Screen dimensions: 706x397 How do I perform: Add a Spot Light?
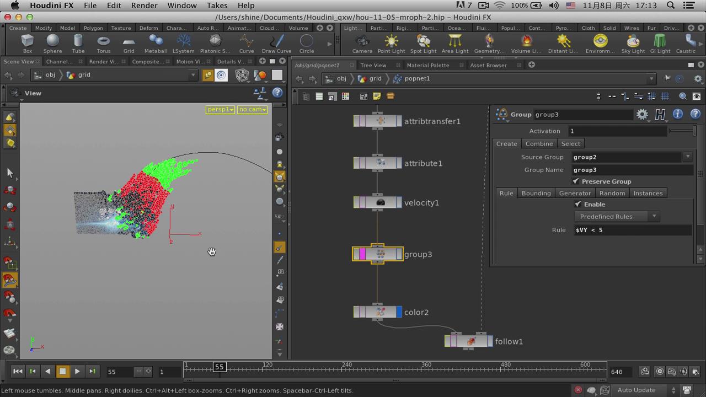(423, 43)
